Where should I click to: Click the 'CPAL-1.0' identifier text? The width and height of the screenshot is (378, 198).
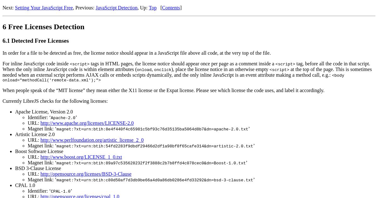point(60,191)
